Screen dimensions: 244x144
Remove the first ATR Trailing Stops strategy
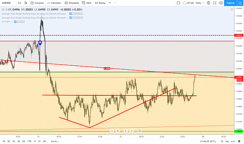click(82, 14)
